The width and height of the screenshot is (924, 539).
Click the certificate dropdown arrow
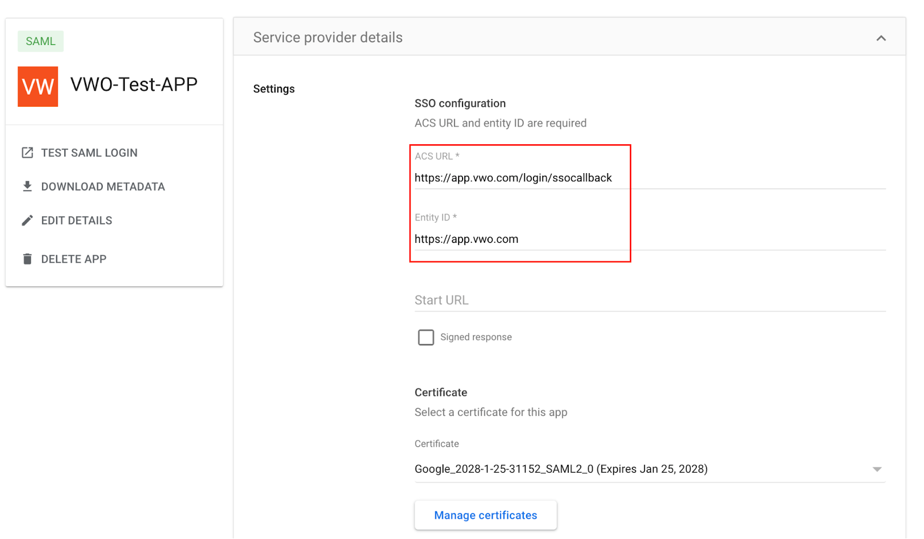pos(877,469)
